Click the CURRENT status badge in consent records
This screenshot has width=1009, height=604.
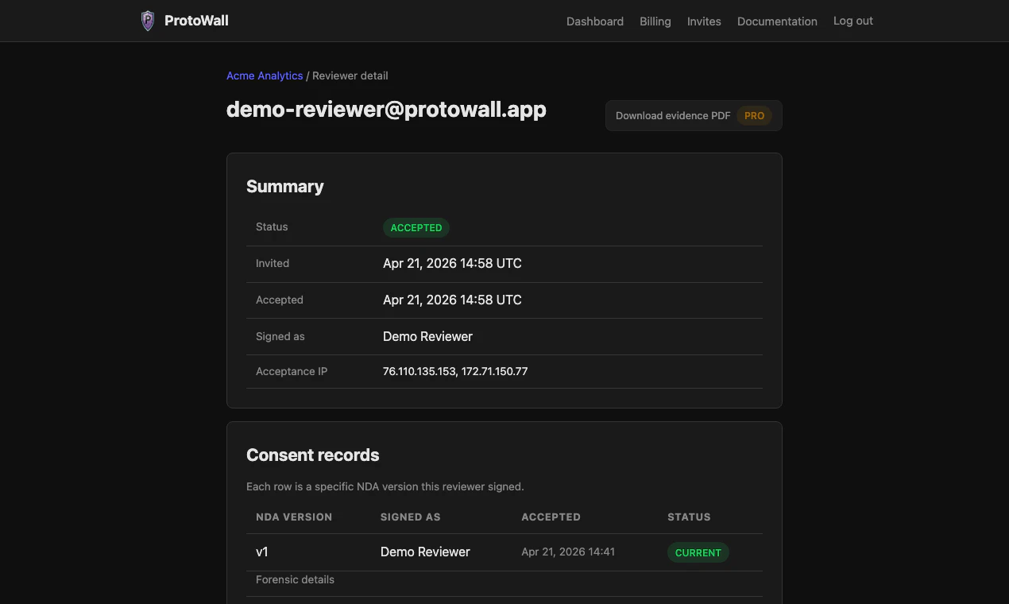(x=698, y=552)
